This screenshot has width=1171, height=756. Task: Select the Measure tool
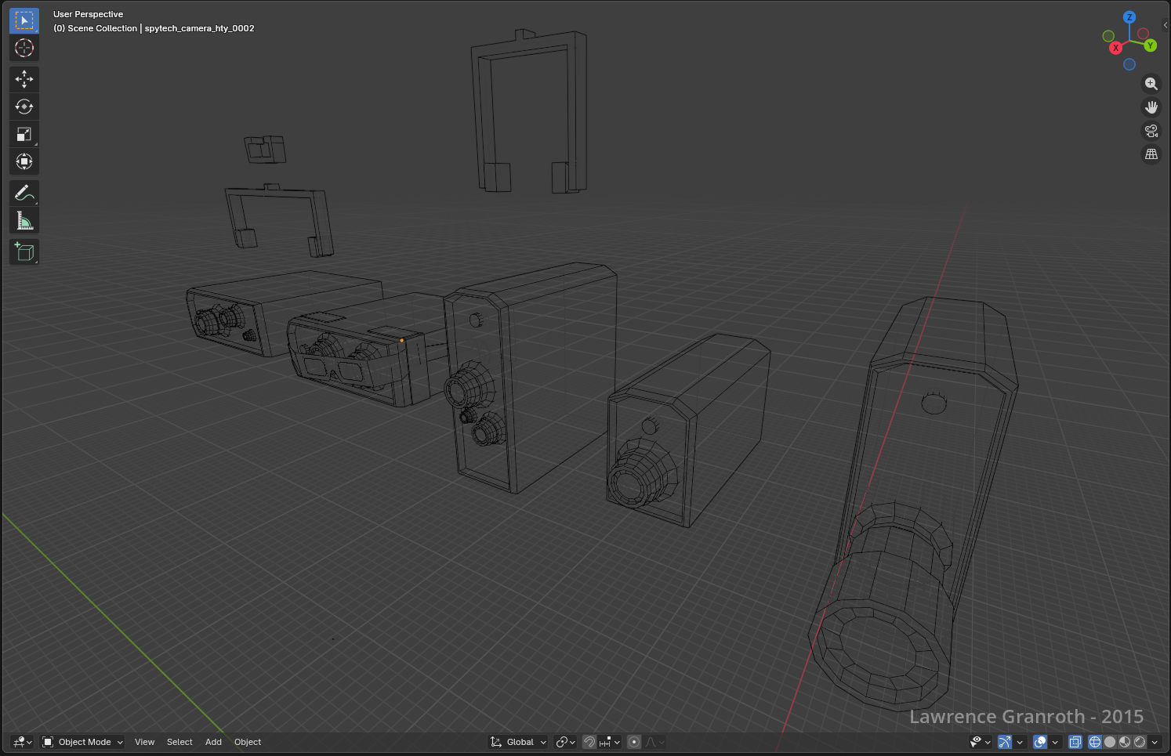click(x=24, y=221)
